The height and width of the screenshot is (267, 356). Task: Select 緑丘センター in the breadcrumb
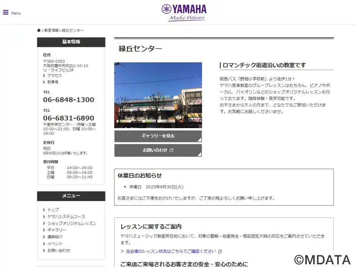click(x=73, y=30)
